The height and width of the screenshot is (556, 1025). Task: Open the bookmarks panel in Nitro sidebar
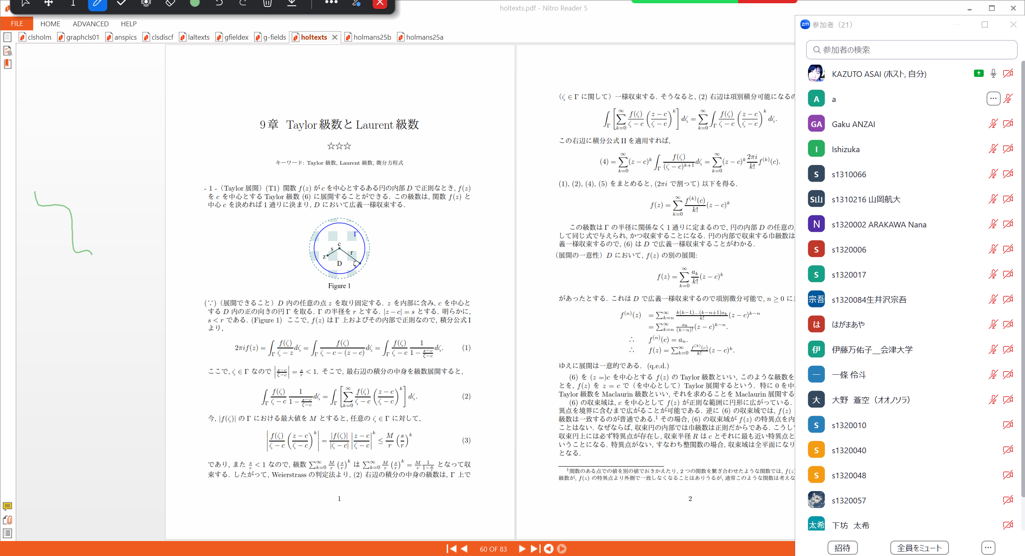click(7, 64)
